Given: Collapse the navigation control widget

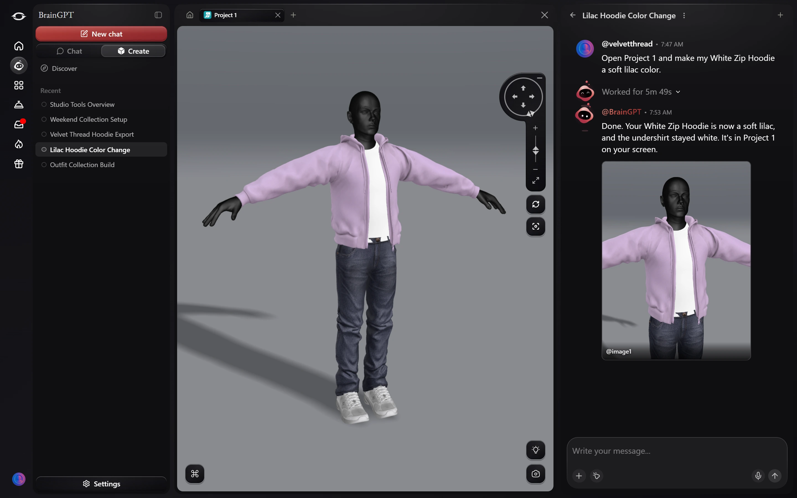Looking at the screenshot, I should click(539, 78).
